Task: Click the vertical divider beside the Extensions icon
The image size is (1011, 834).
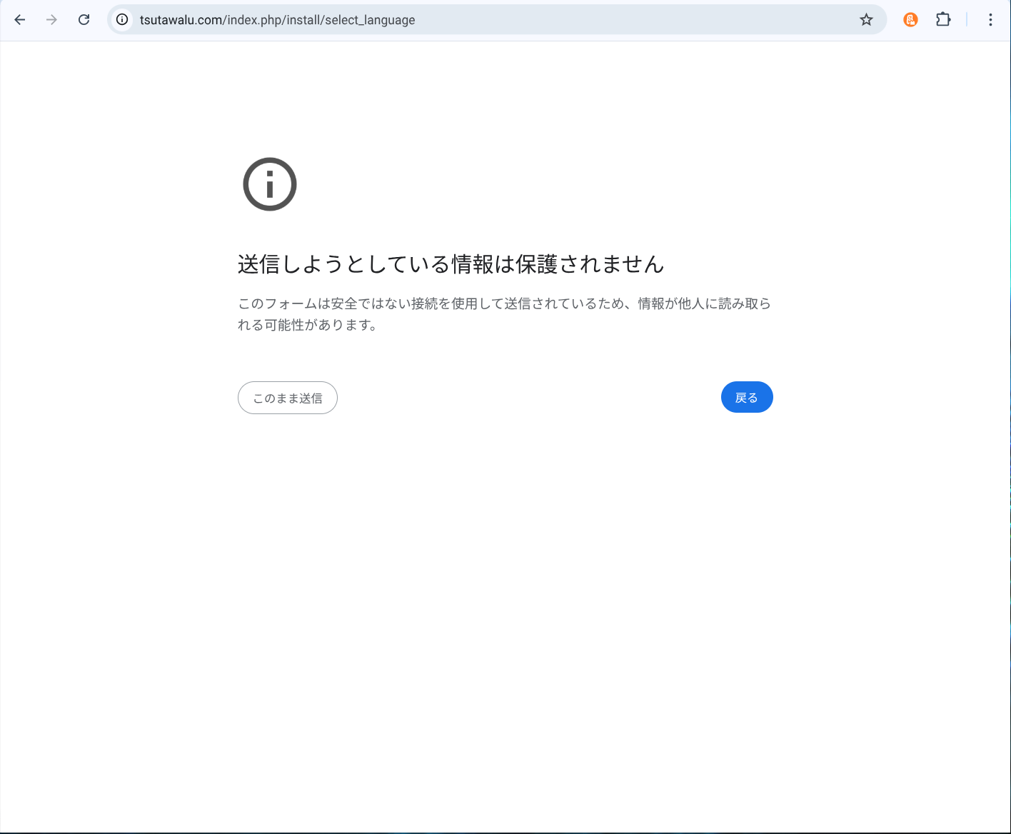Action: point(967,20)
